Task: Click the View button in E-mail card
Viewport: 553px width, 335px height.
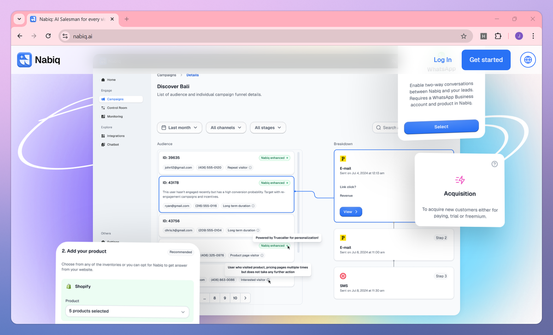Action: 351,212
